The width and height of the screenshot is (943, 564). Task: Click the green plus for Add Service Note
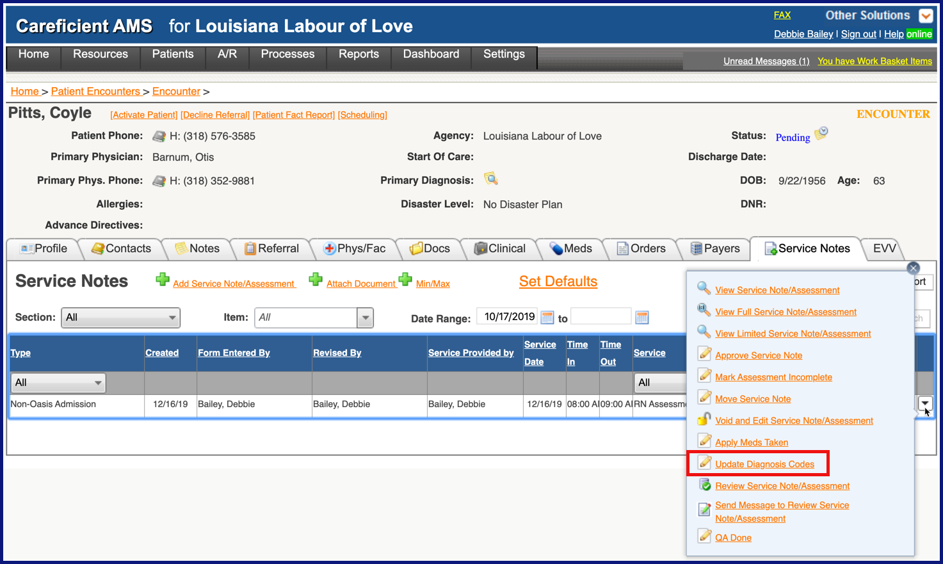coord(163,280)
